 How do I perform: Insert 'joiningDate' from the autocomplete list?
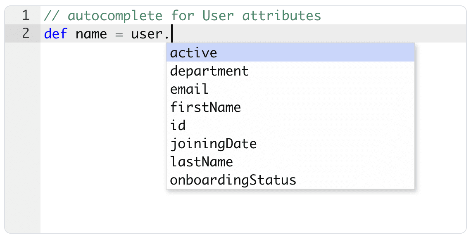[x=213, y=144]
